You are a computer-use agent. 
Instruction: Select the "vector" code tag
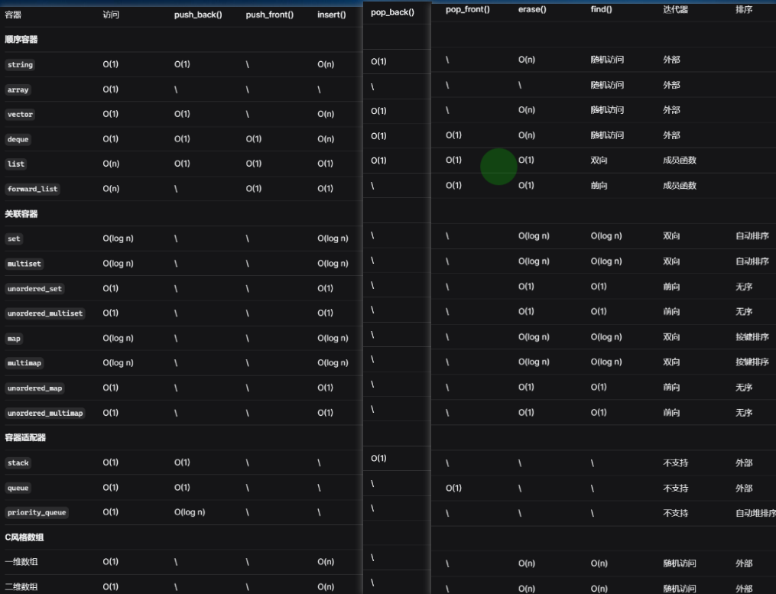[x=20, y=115]
